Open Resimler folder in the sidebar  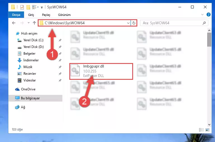(x=30, y=74)
